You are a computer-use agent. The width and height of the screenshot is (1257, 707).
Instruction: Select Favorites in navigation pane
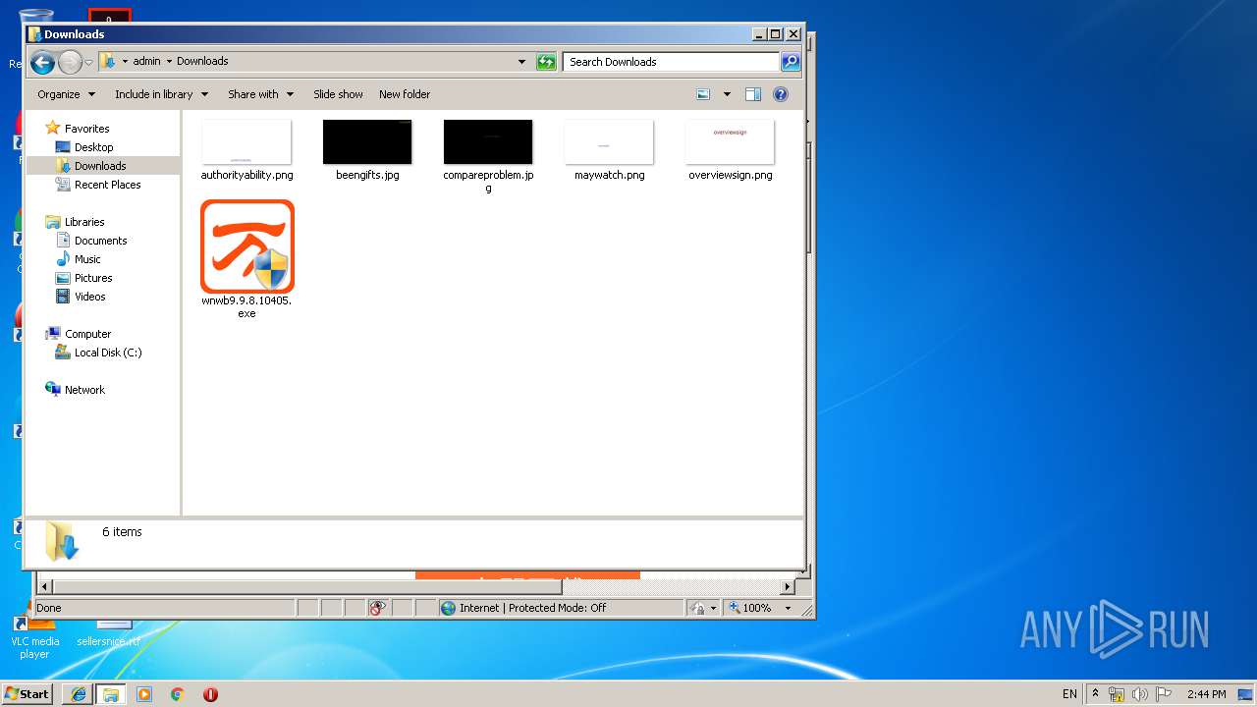pyautogui.click(x=86, y=129)
